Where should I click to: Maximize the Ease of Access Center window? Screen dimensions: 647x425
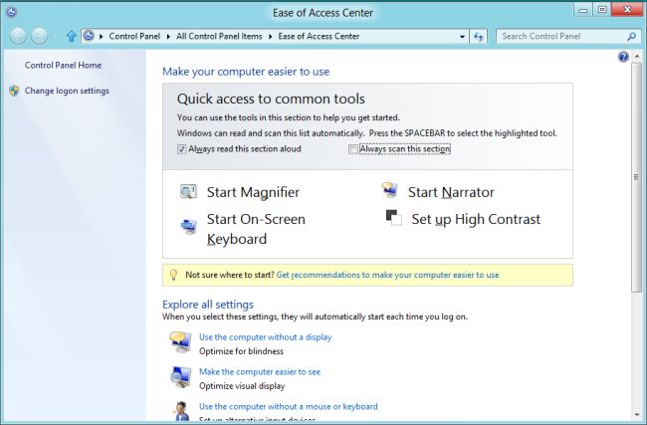click(x=602, y=10)
